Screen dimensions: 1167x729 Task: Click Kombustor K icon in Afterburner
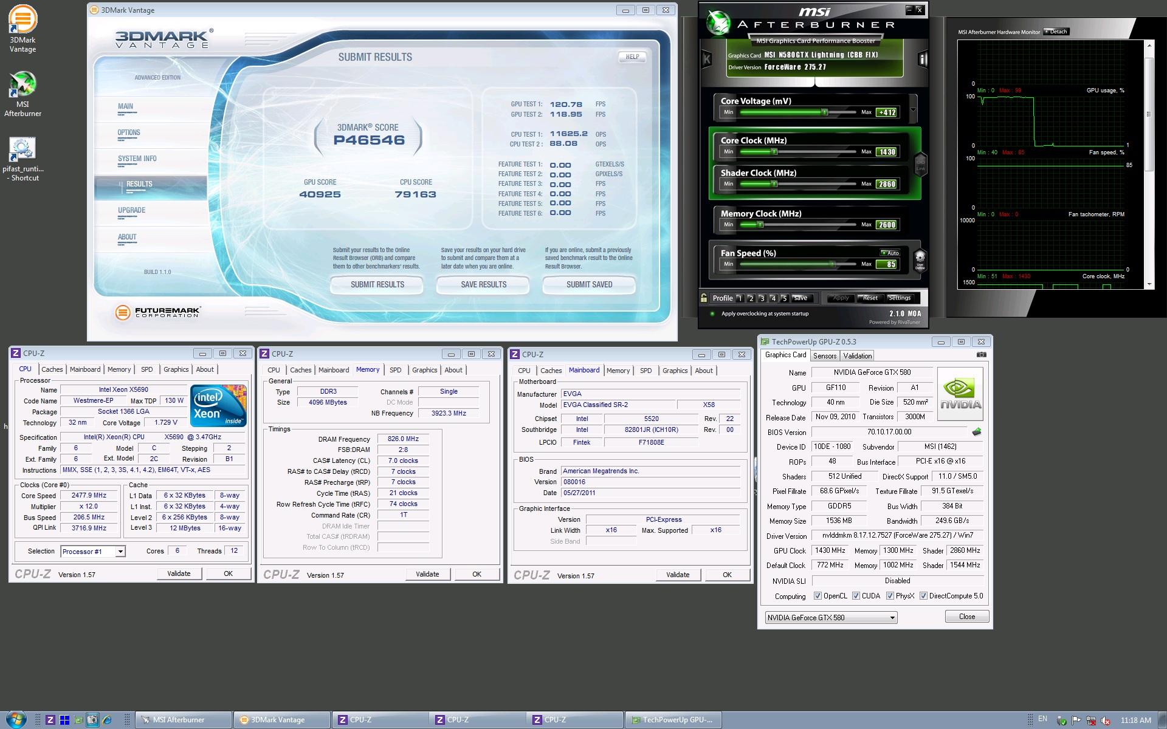[x=707, y=59]
